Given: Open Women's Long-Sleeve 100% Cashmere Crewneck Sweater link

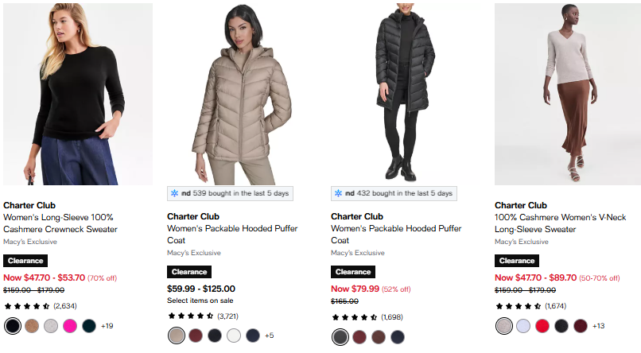Looking at the screenshot, I should [60, 223].
